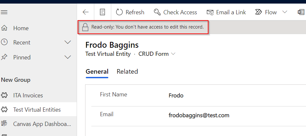
Task: Switch to the Related tab
Action: tap(127, 71)
